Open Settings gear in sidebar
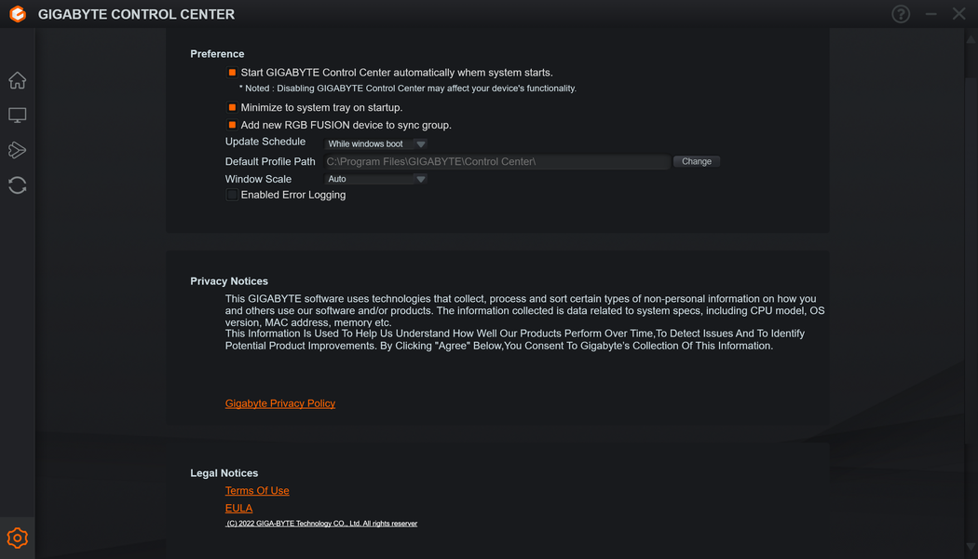978x559 pixels. pos(17,538)
